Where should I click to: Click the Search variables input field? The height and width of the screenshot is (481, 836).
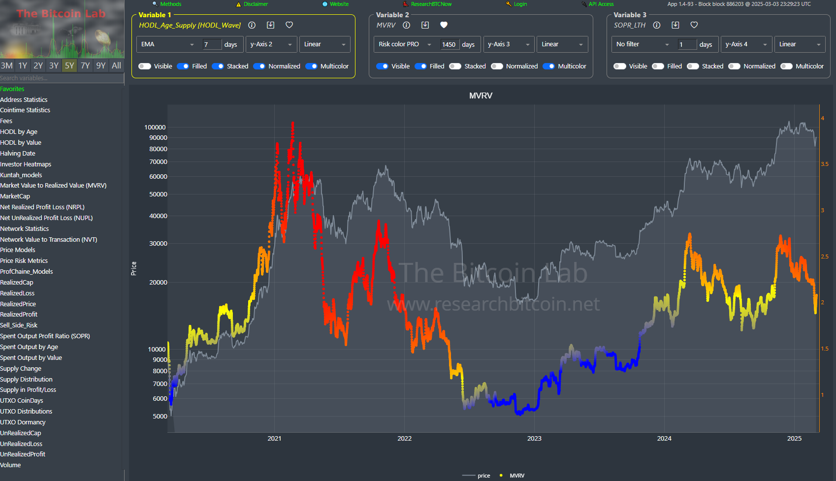62,78
